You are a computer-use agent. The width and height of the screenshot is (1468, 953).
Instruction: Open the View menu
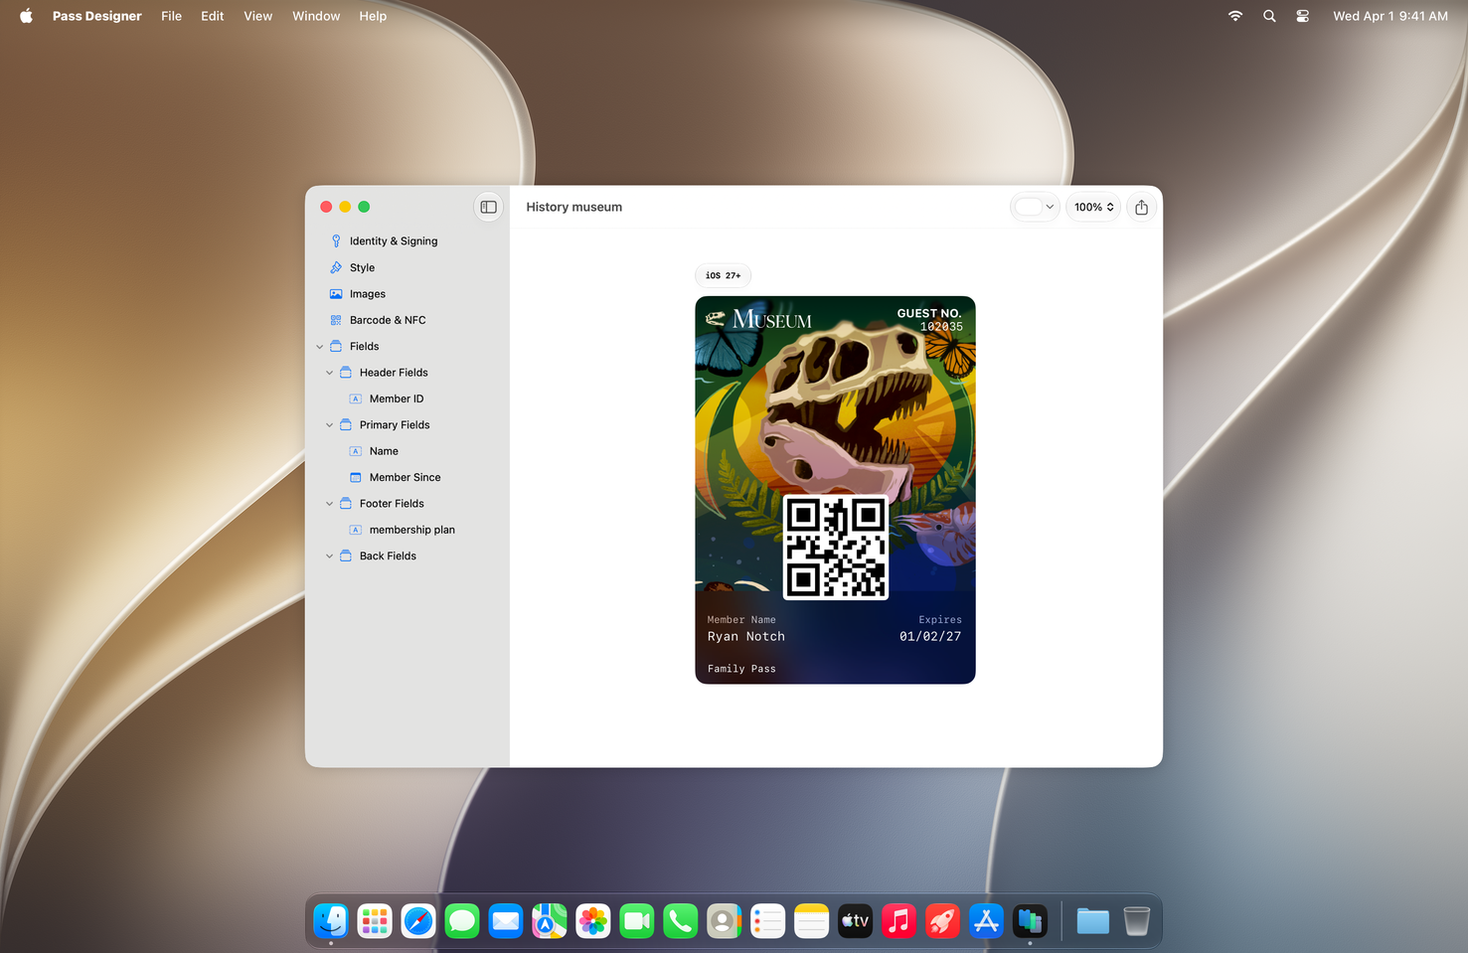click(258, 16)
